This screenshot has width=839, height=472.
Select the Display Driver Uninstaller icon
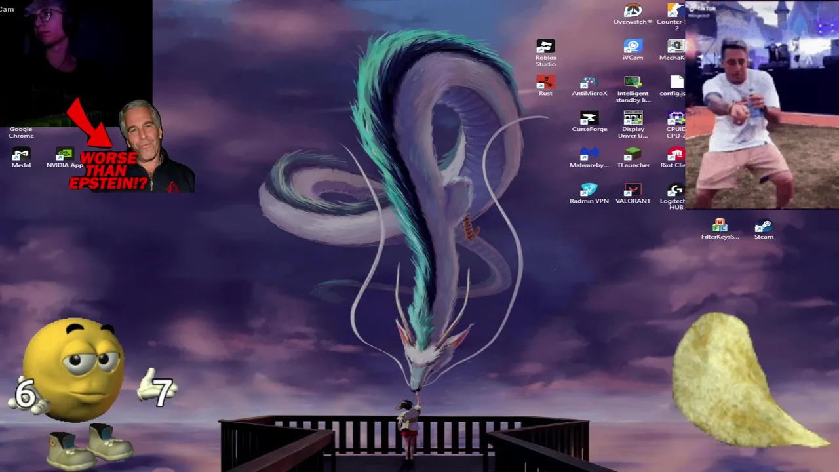pos(633,125)
